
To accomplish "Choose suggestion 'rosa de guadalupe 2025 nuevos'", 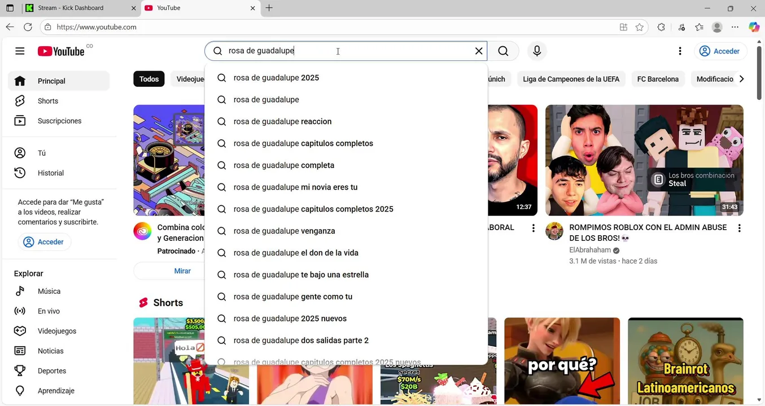I will click(346, 319).
